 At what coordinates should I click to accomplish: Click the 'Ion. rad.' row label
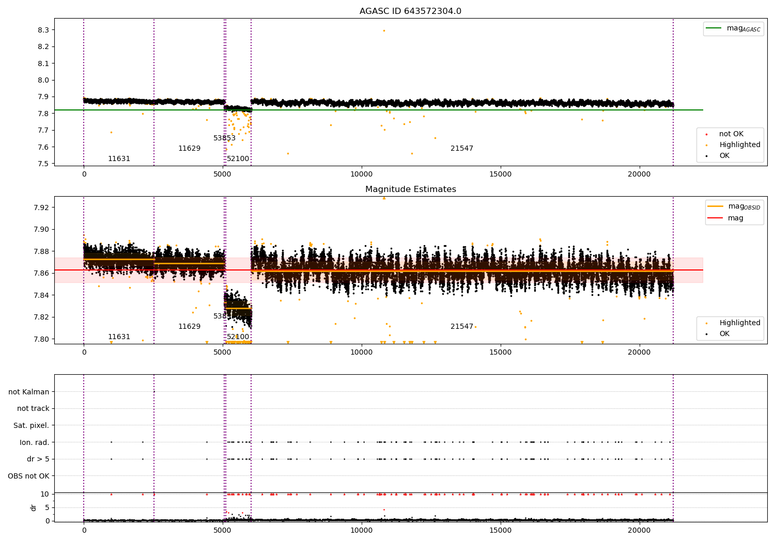coord(35,443)
